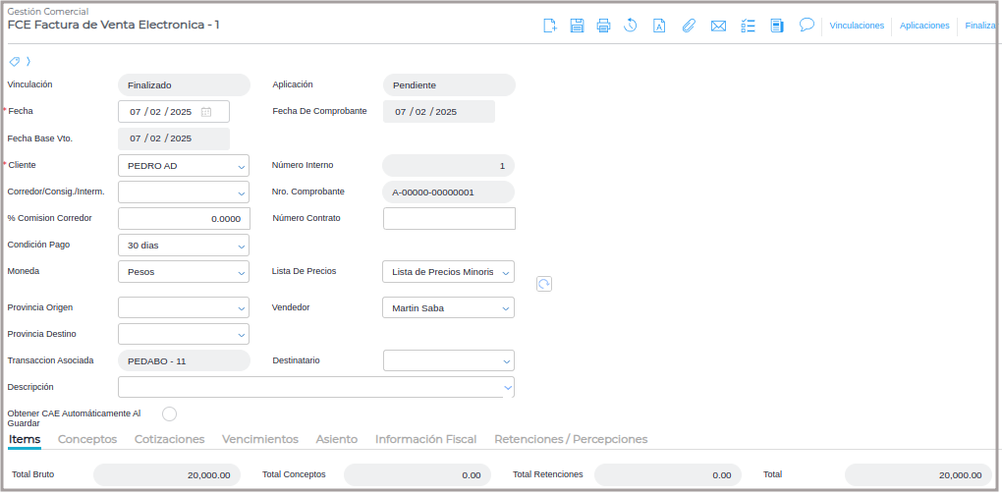Screen dimensions: 1002x495
Task: Click the history clock icon
Action: 631,26
